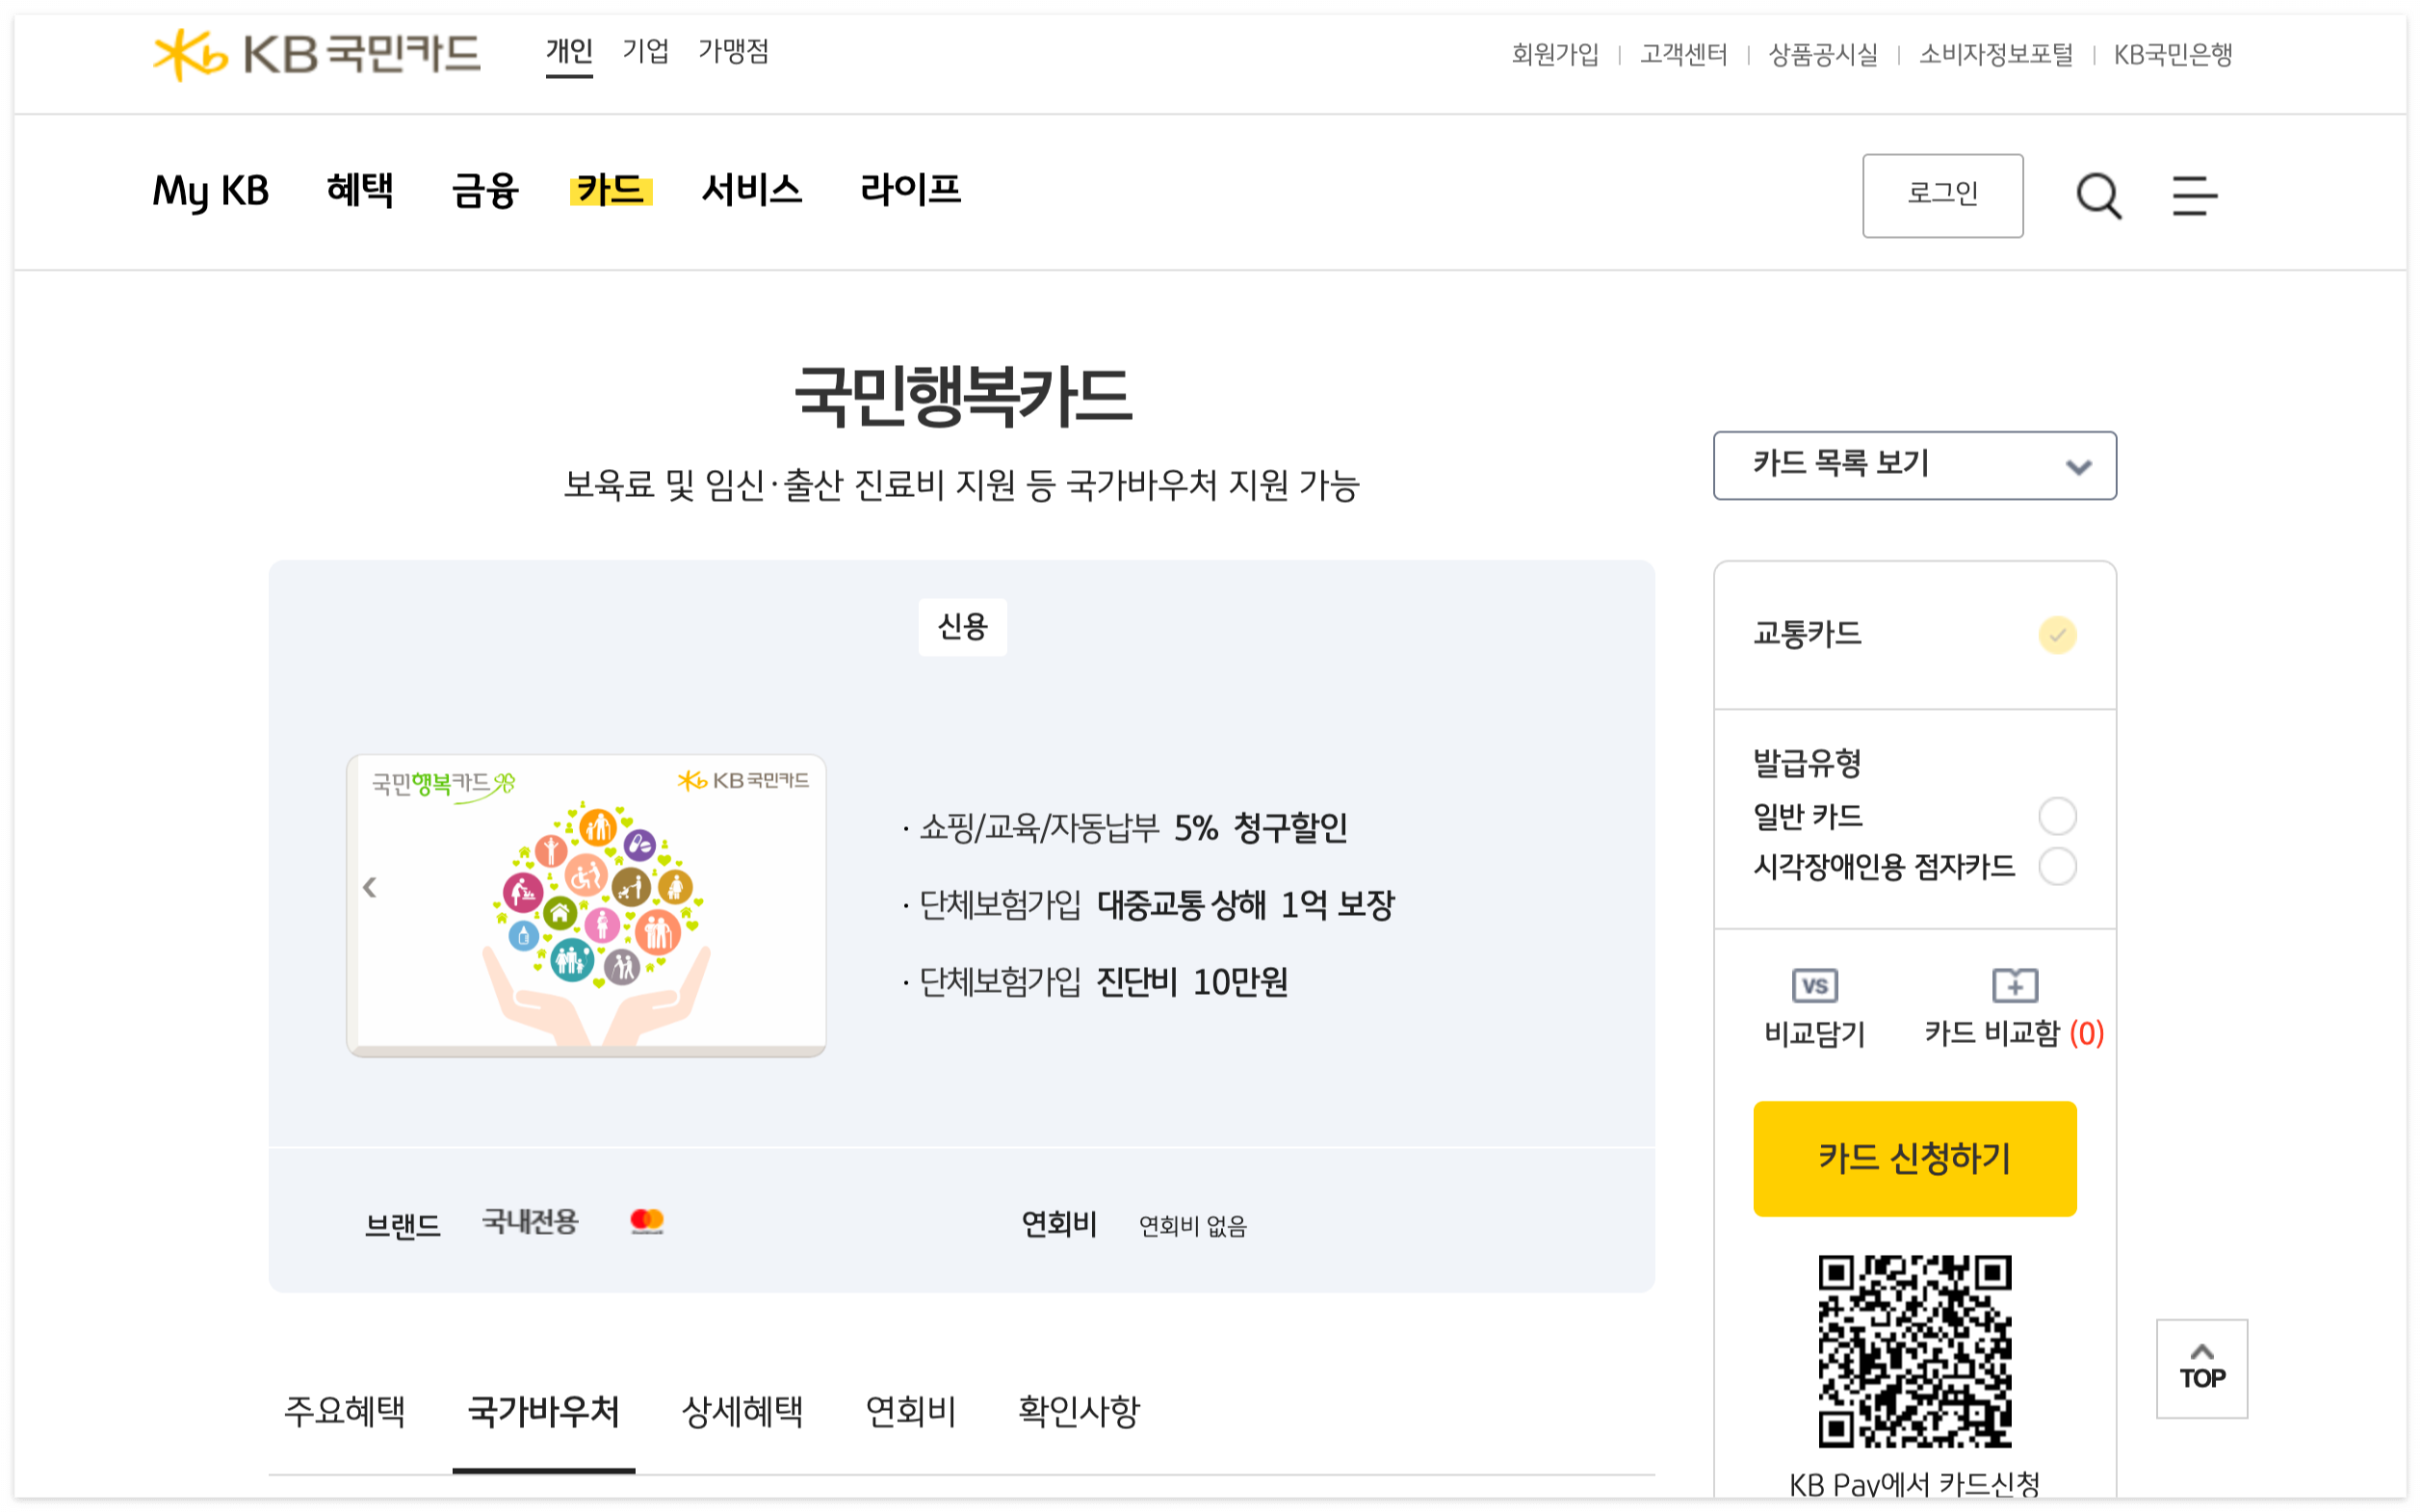Open the My KB menu
This screenshot has width=2421, height=1512.
tap(210, 190)
